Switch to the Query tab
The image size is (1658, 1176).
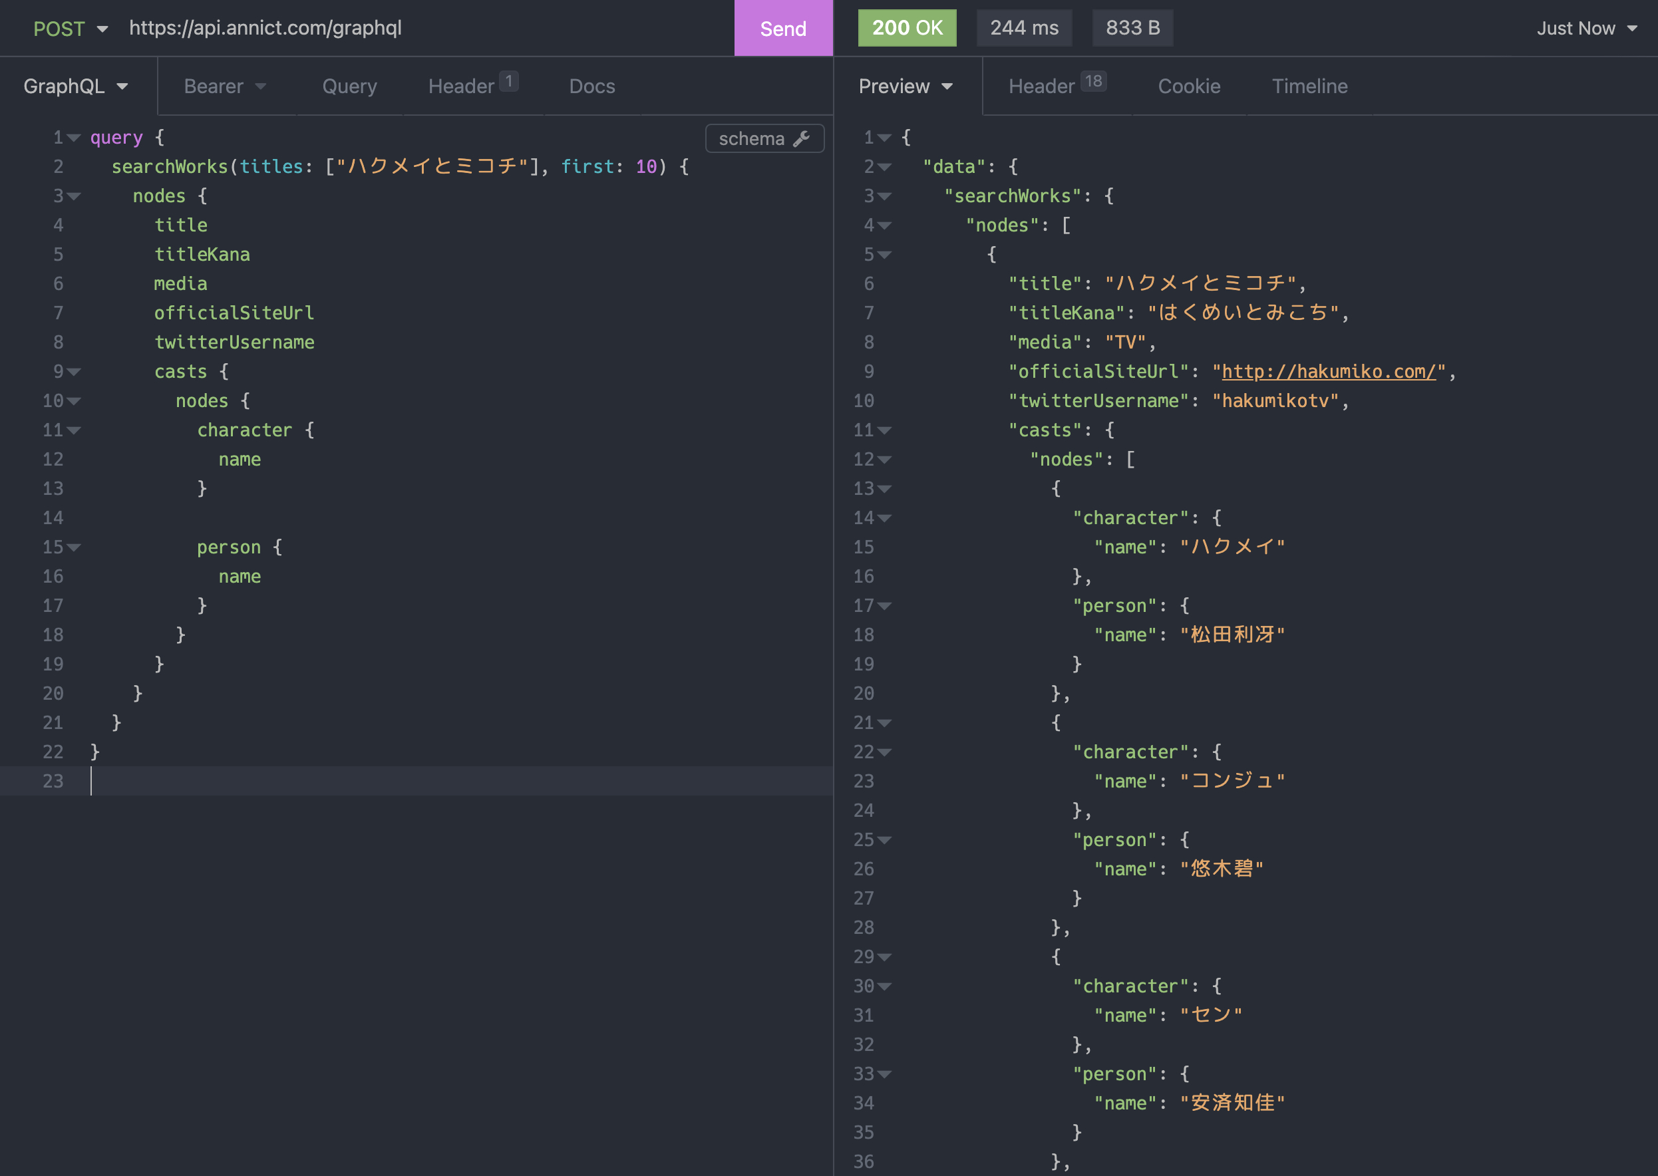[x=349, y=85]
